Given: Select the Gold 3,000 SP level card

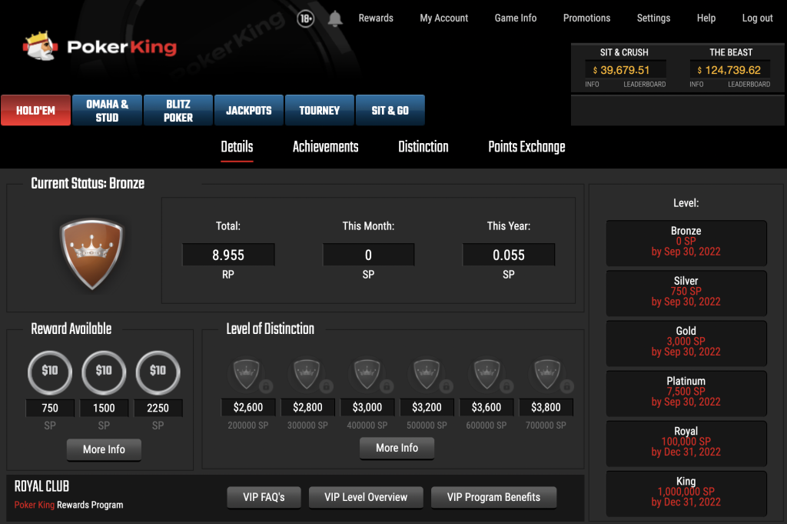Looking at the screenshot, I should (x=686, y=344).
